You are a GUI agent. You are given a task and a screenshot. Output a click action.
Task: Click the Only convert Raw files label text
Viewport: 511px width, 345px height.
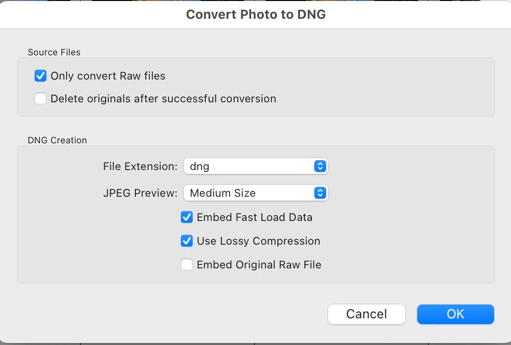108,76
